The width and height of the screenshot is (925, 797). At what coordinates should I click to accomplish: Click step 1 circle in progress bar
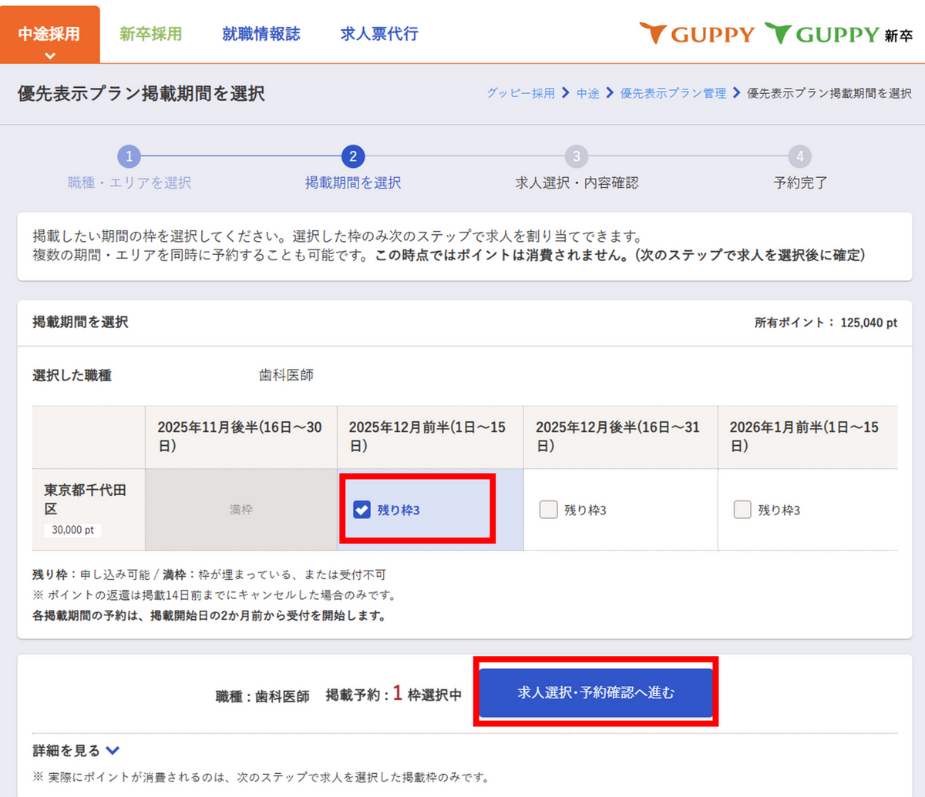click(129, 156)
